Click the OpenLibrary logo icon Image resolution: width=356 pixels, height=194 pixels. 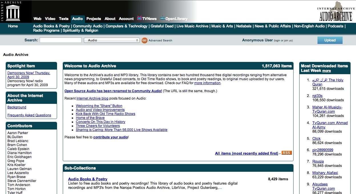[x=162, y=18]
